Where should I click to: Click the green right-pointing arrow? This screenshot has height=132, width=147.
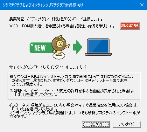point(78,47)
